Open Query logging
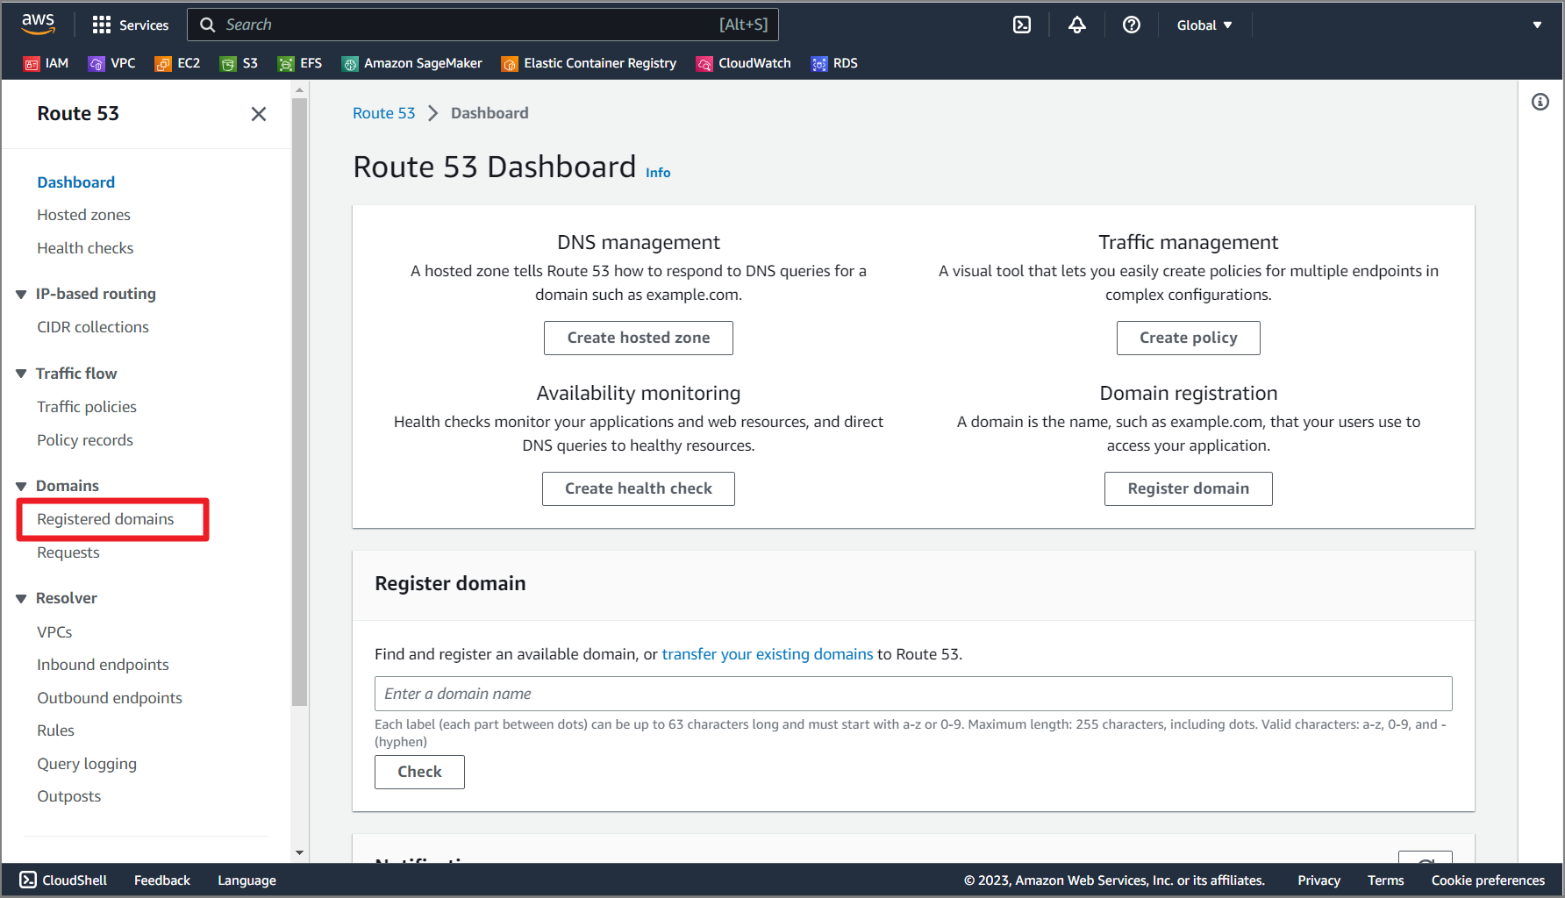The height and width of the screenshot is (898, 1565). coord(87,764)
